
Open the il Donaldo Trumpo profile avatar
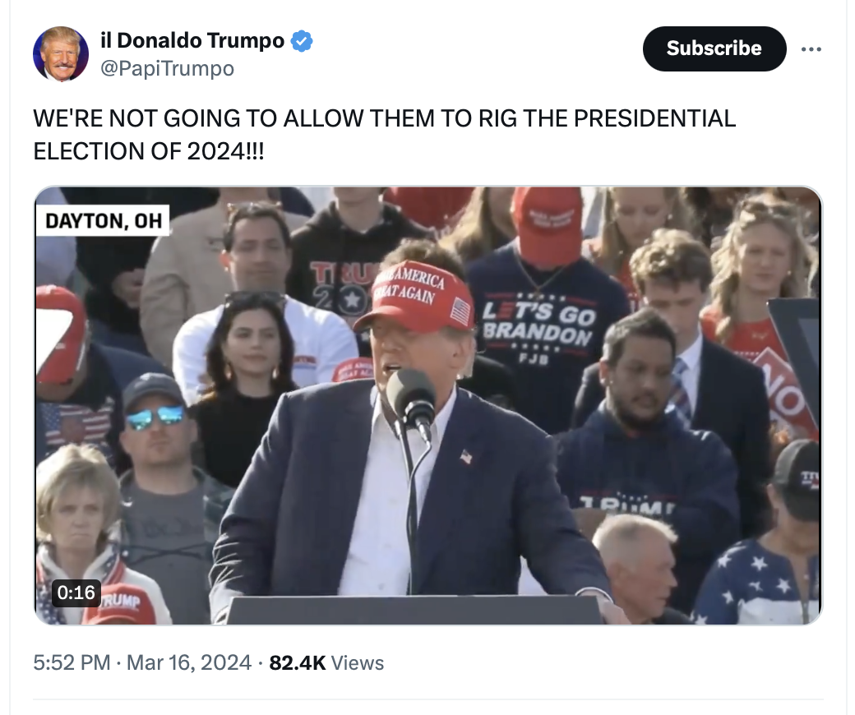[x=61, y=54]
